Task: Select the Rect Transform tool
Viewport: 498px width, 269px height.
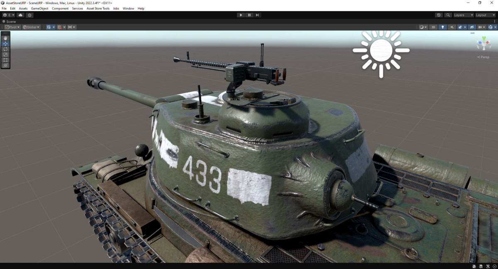Action: click(5, 60)
